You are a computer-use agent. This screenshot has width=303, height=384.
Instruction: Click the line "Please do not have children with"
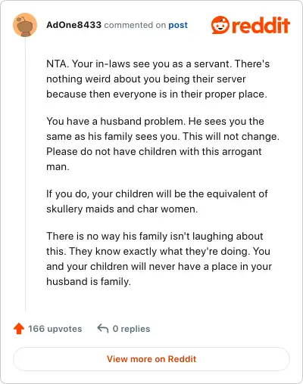[x=154, y=152]
